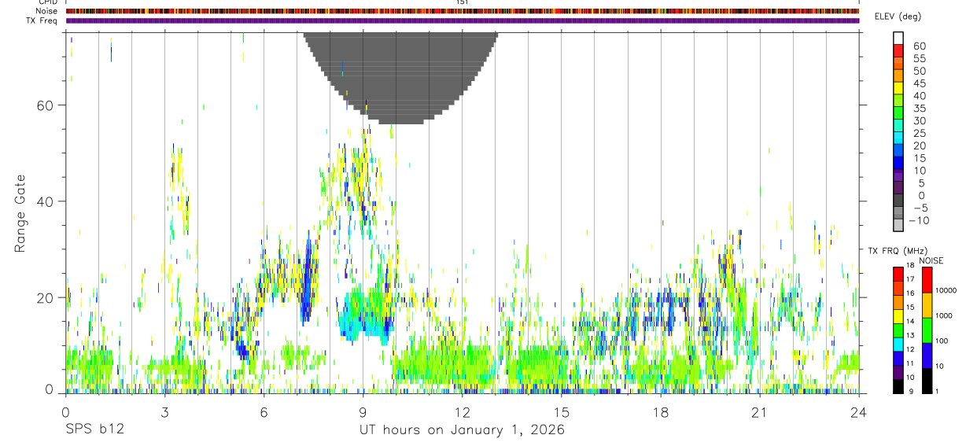Click the blue segment of the NOISE color bar
Viewport: 966px width, 446px height.
[927, 356]
